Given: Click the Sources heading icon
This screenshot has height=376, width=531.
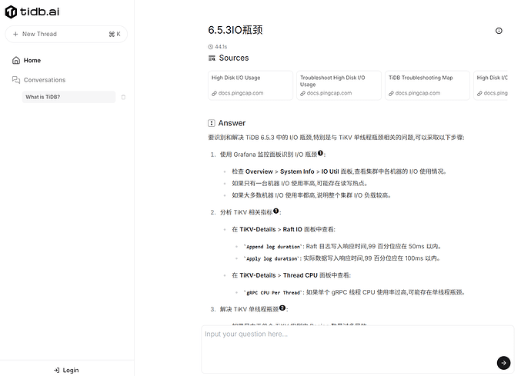Looking at the screenshot, I should [x=212, y=58].
